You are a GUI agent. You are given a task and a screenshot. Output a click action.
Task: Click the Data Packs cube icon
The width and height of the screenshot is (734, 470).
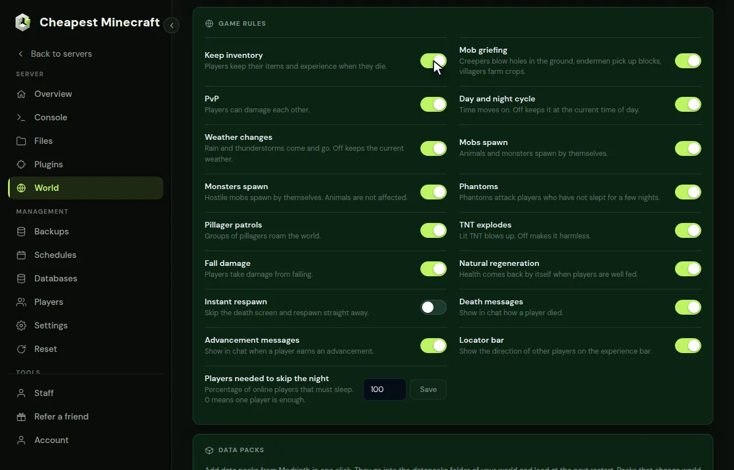pos(209,451)
